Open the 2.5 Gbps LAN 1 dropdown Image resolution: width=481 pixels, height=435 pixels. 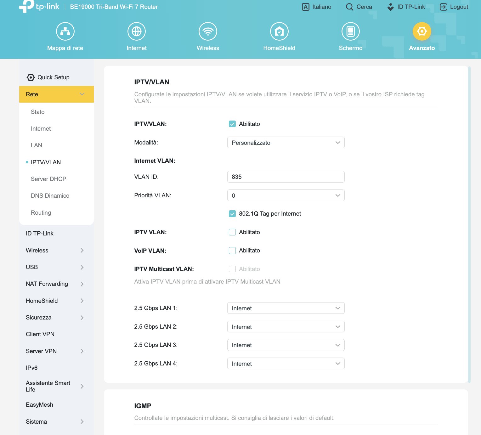286,308
